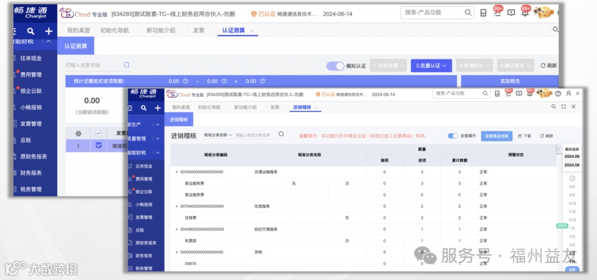Click the customer service mascot in the back window
Screen dimensions: 597x280
543,12
